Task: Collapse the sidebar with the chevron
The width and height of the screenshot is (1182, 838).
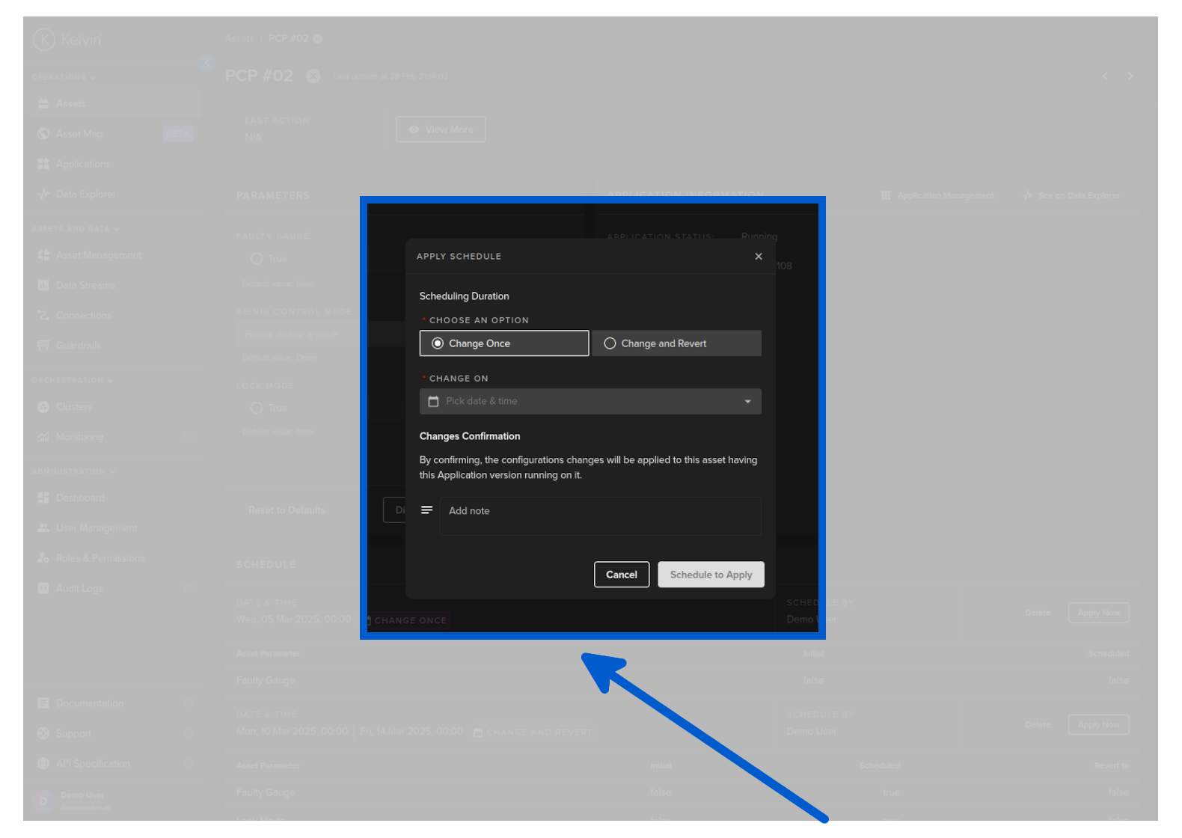Action: click(x=207, y=63)
